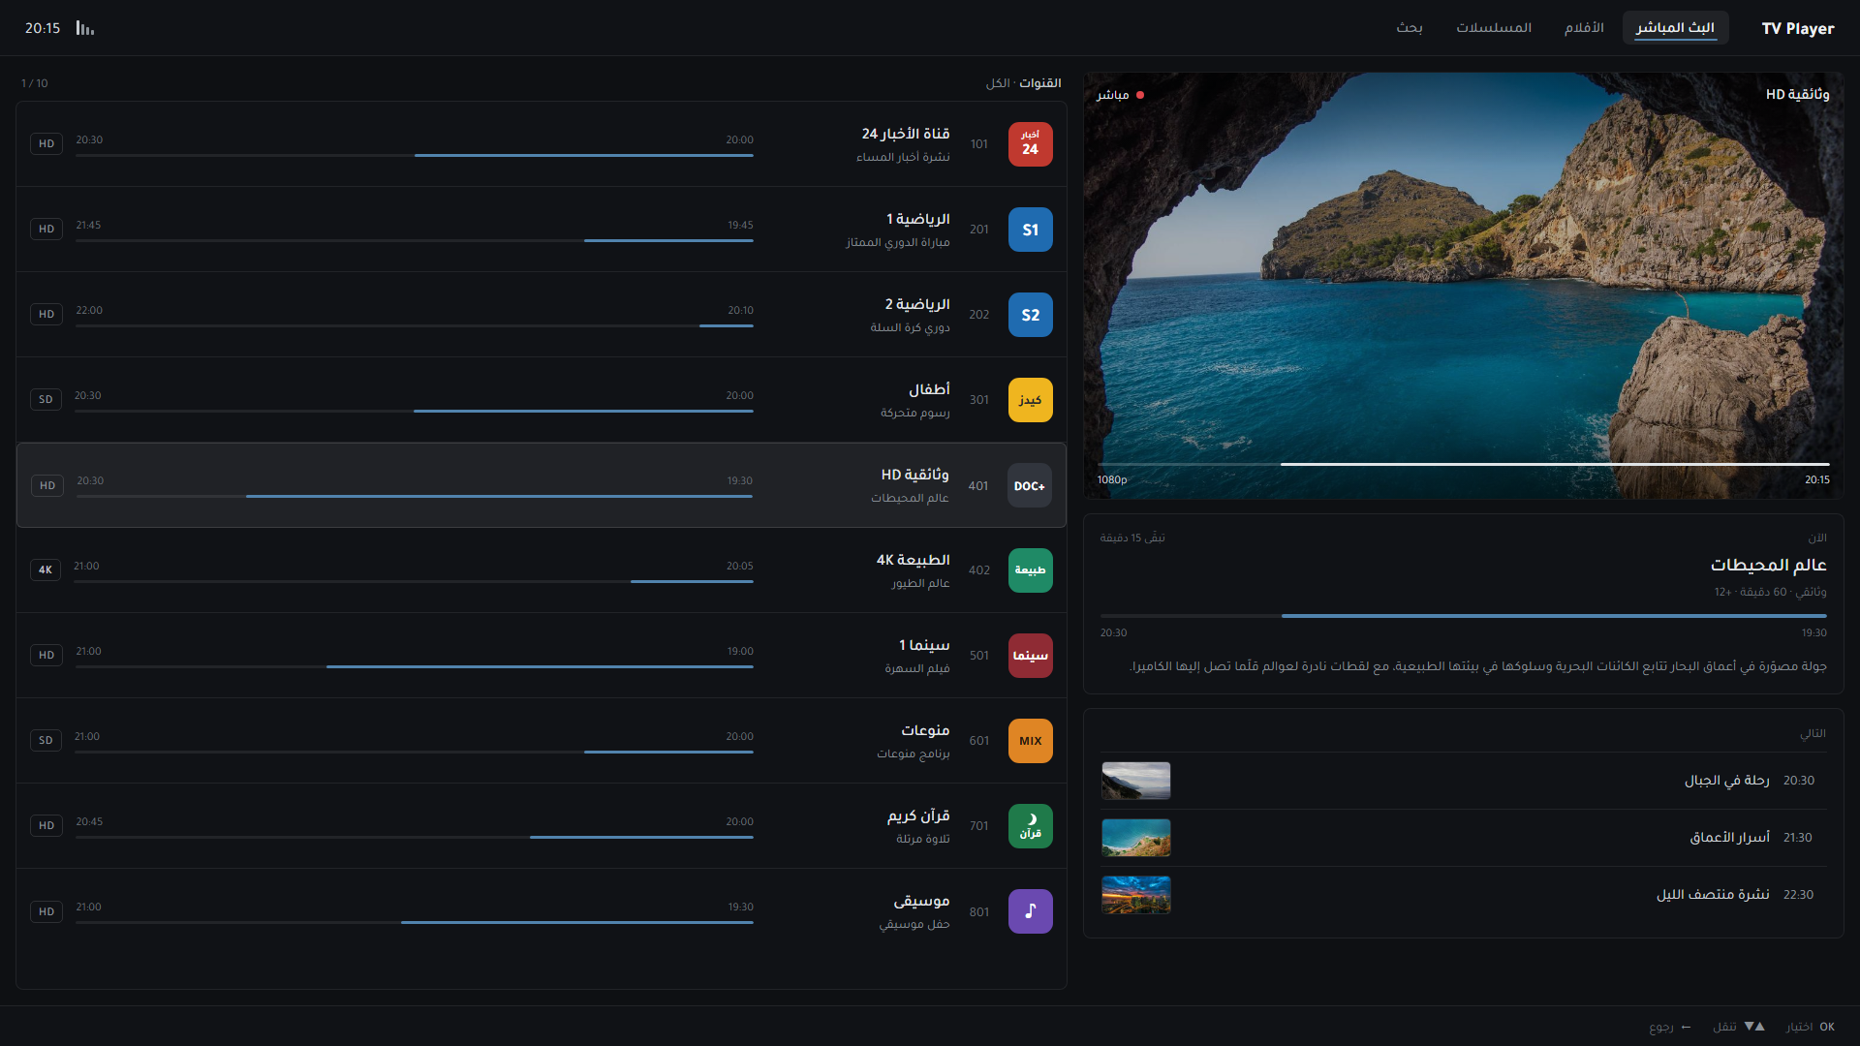Click the 1080p quality label
This screenshot has width=1860, height=1046.
click(x=1112, y=480)
